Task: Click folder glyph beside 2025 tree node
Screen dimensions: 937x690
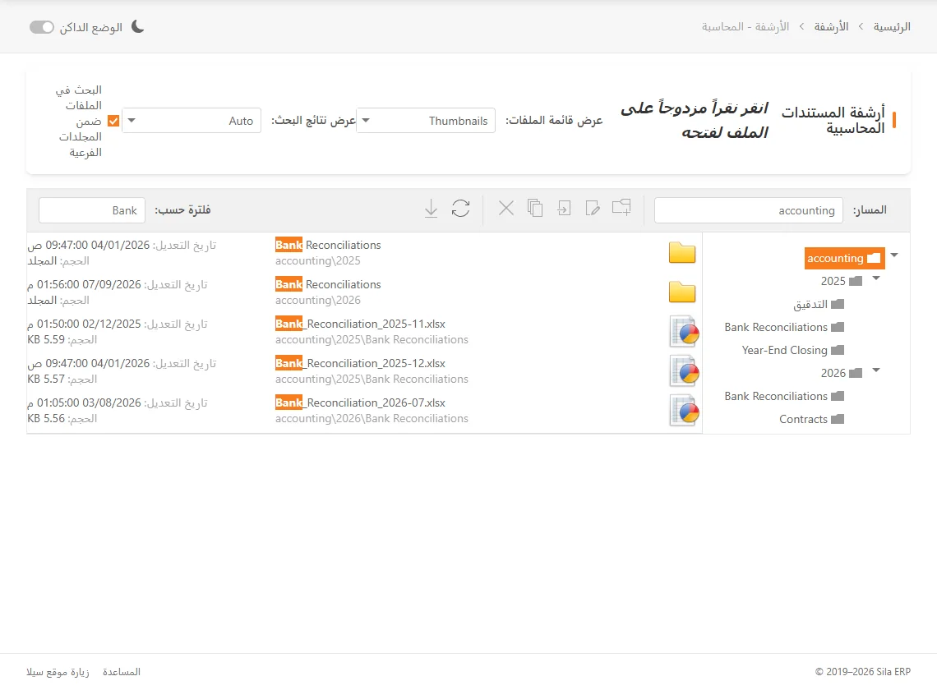Action: [x=856, y=282]
